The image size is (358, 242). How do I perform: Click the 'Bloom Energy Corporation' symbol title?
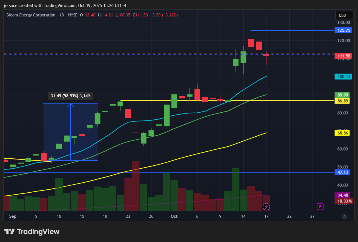(31, 15)
